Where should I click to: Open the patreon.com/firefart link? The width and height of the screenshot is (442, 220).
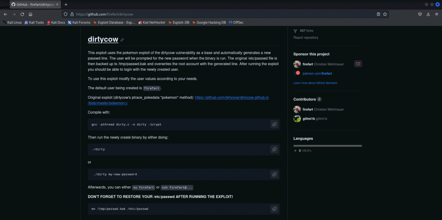(x=317, y=73)
